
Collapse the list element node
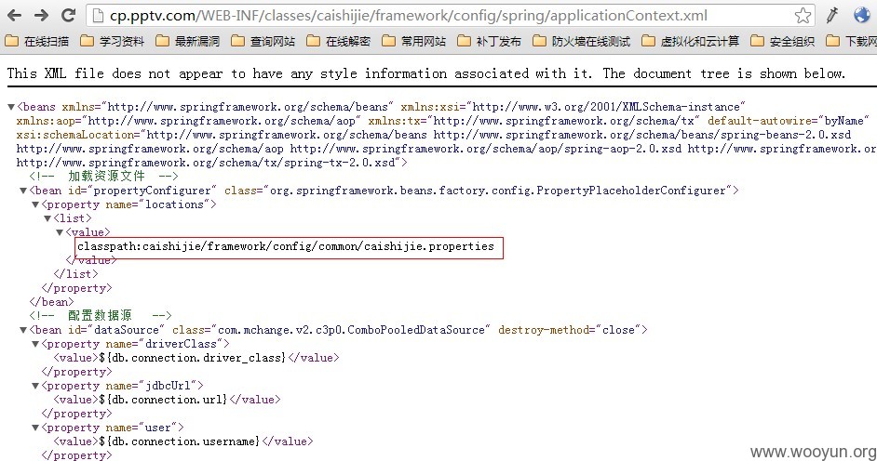[x=47, y=218]
